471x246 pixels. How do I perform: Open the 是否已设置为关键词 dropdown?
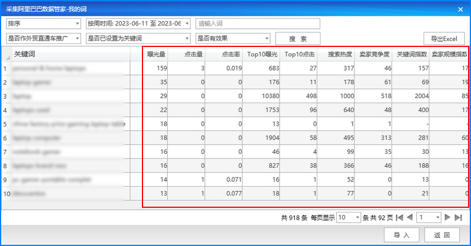click(138, 38)
